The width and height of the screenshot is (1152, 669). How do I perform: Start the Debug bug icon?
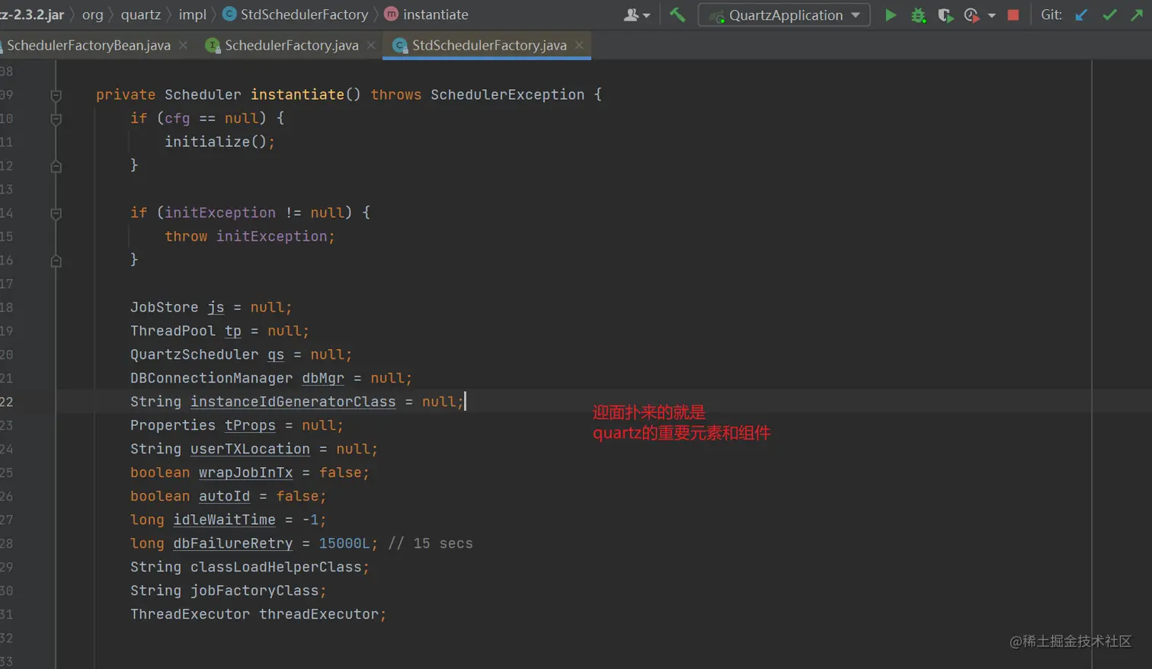click(x=918, y=14)
